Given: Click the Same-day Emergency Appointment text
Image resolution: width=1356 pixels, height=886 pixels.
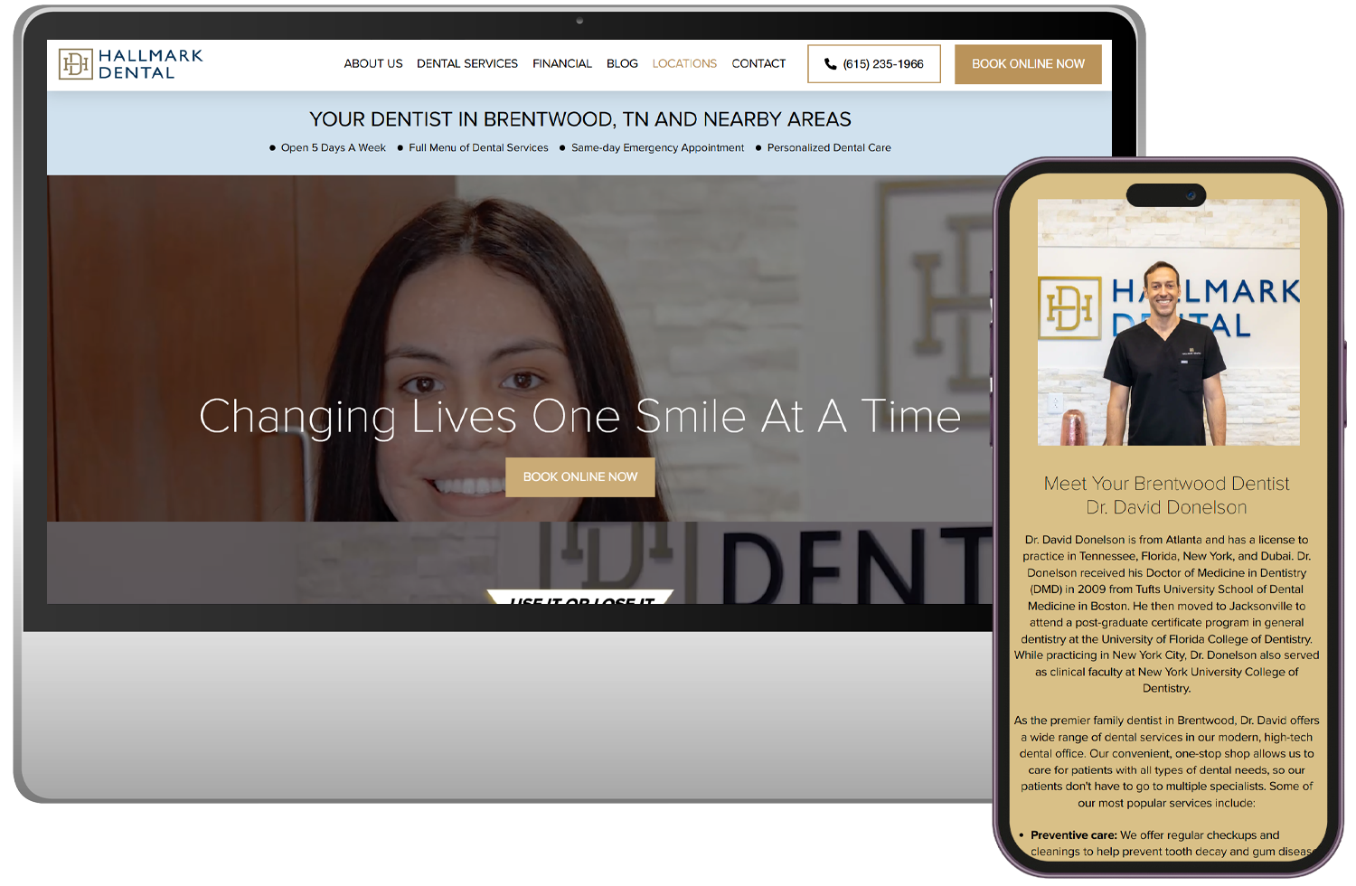Looking at the screenshot, I should [x=657, y=148].
